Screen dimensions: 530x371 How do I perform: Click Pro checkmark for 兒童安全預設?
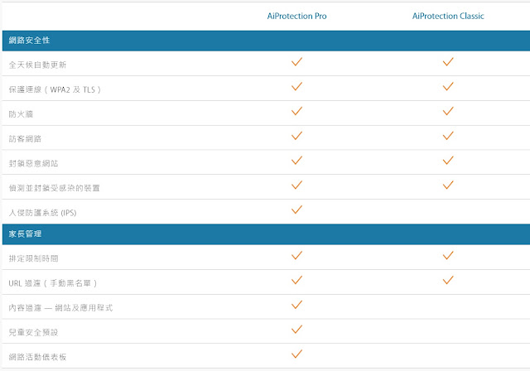(296, 330)
